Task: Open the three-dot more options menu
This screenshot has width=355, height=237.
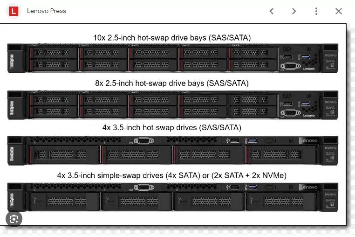Action: click(x=316, y=11)
